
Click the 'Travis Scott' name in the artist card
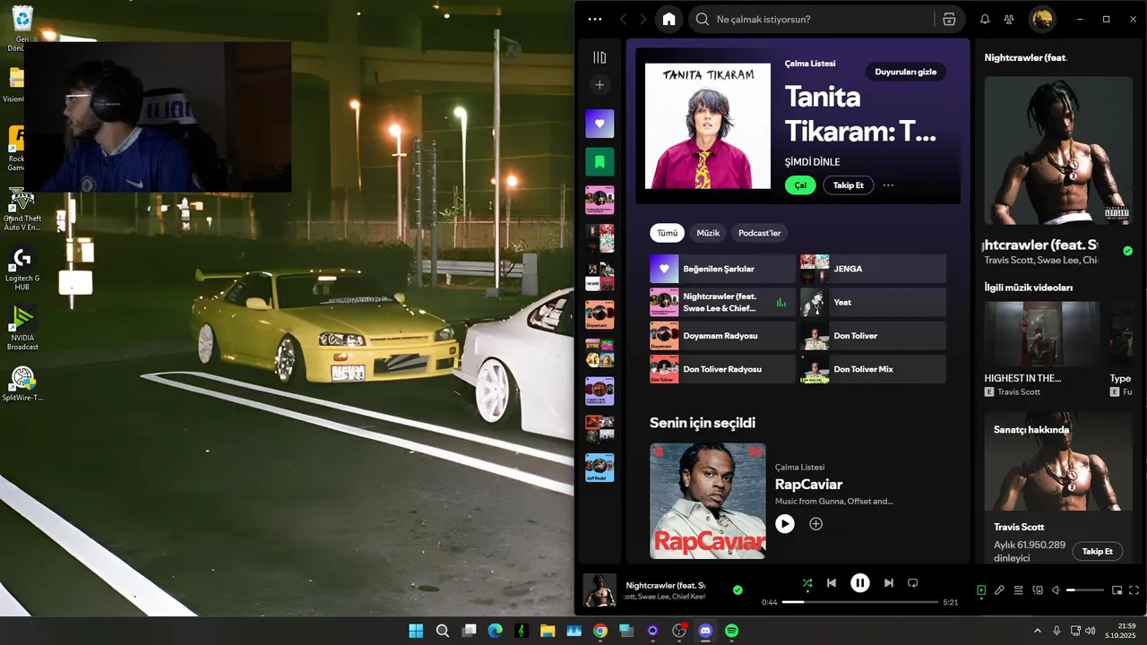pos(1019,527)
